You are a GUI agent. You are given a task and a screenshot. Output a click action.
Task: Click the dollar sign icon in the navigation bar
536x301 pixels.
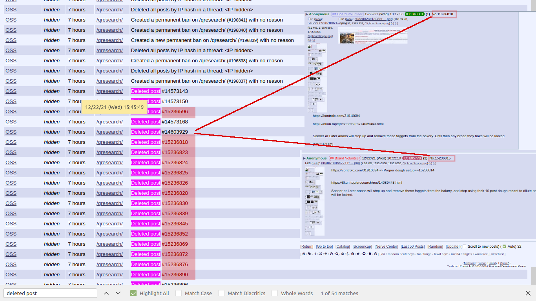[347, 254]
